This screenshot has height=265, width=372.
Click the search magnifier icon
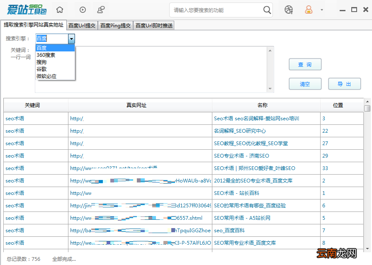click(267, 10)
